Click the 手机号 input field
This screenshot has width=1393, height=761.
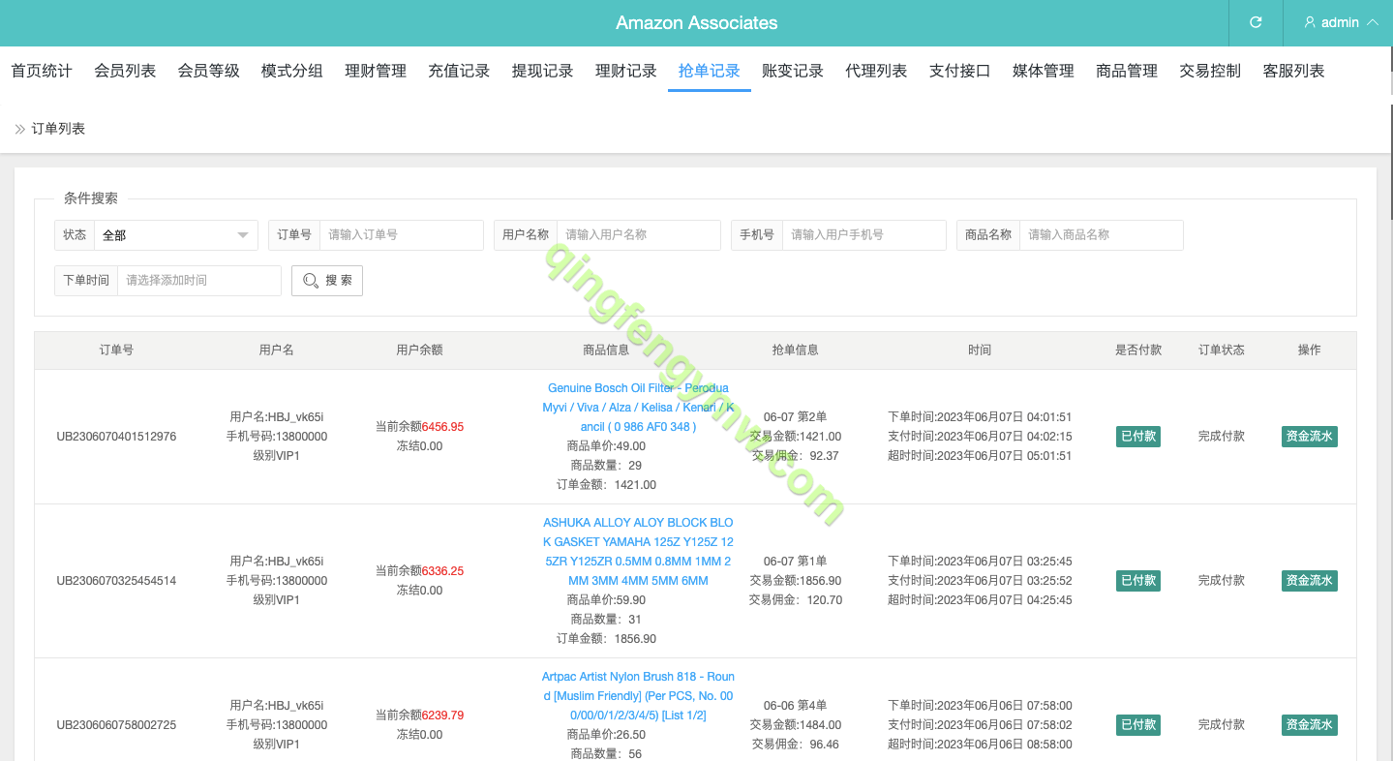click(x=864, y=235)
